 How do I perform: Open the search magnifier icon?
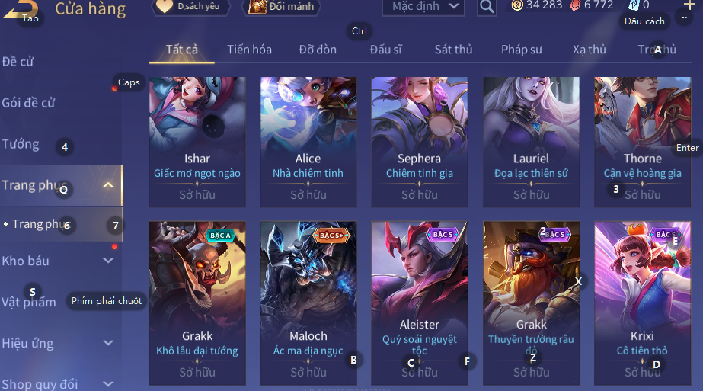coord(487,7)
